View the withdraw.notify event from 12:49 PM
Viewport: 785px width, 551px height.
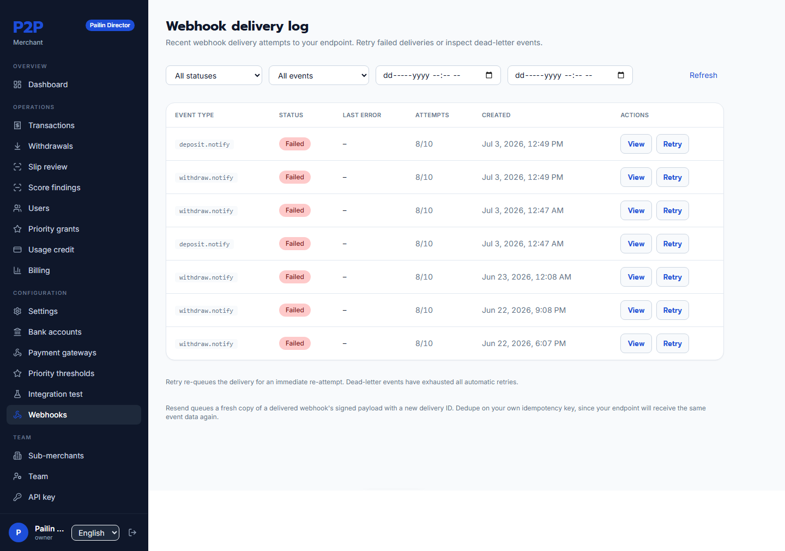(x=636, y=177)
